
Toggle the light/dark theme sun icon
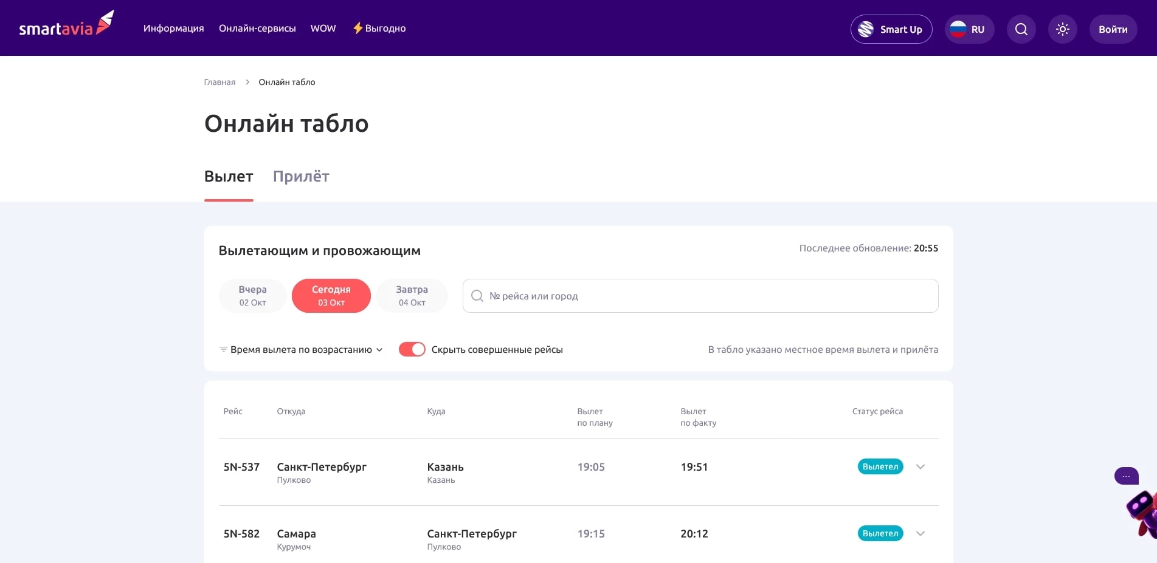(1062, 29)
